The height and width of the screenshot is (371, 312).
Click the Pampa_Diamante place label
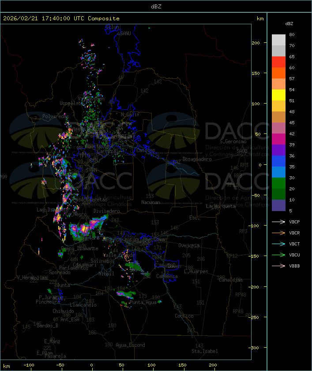tap(79, 249)
